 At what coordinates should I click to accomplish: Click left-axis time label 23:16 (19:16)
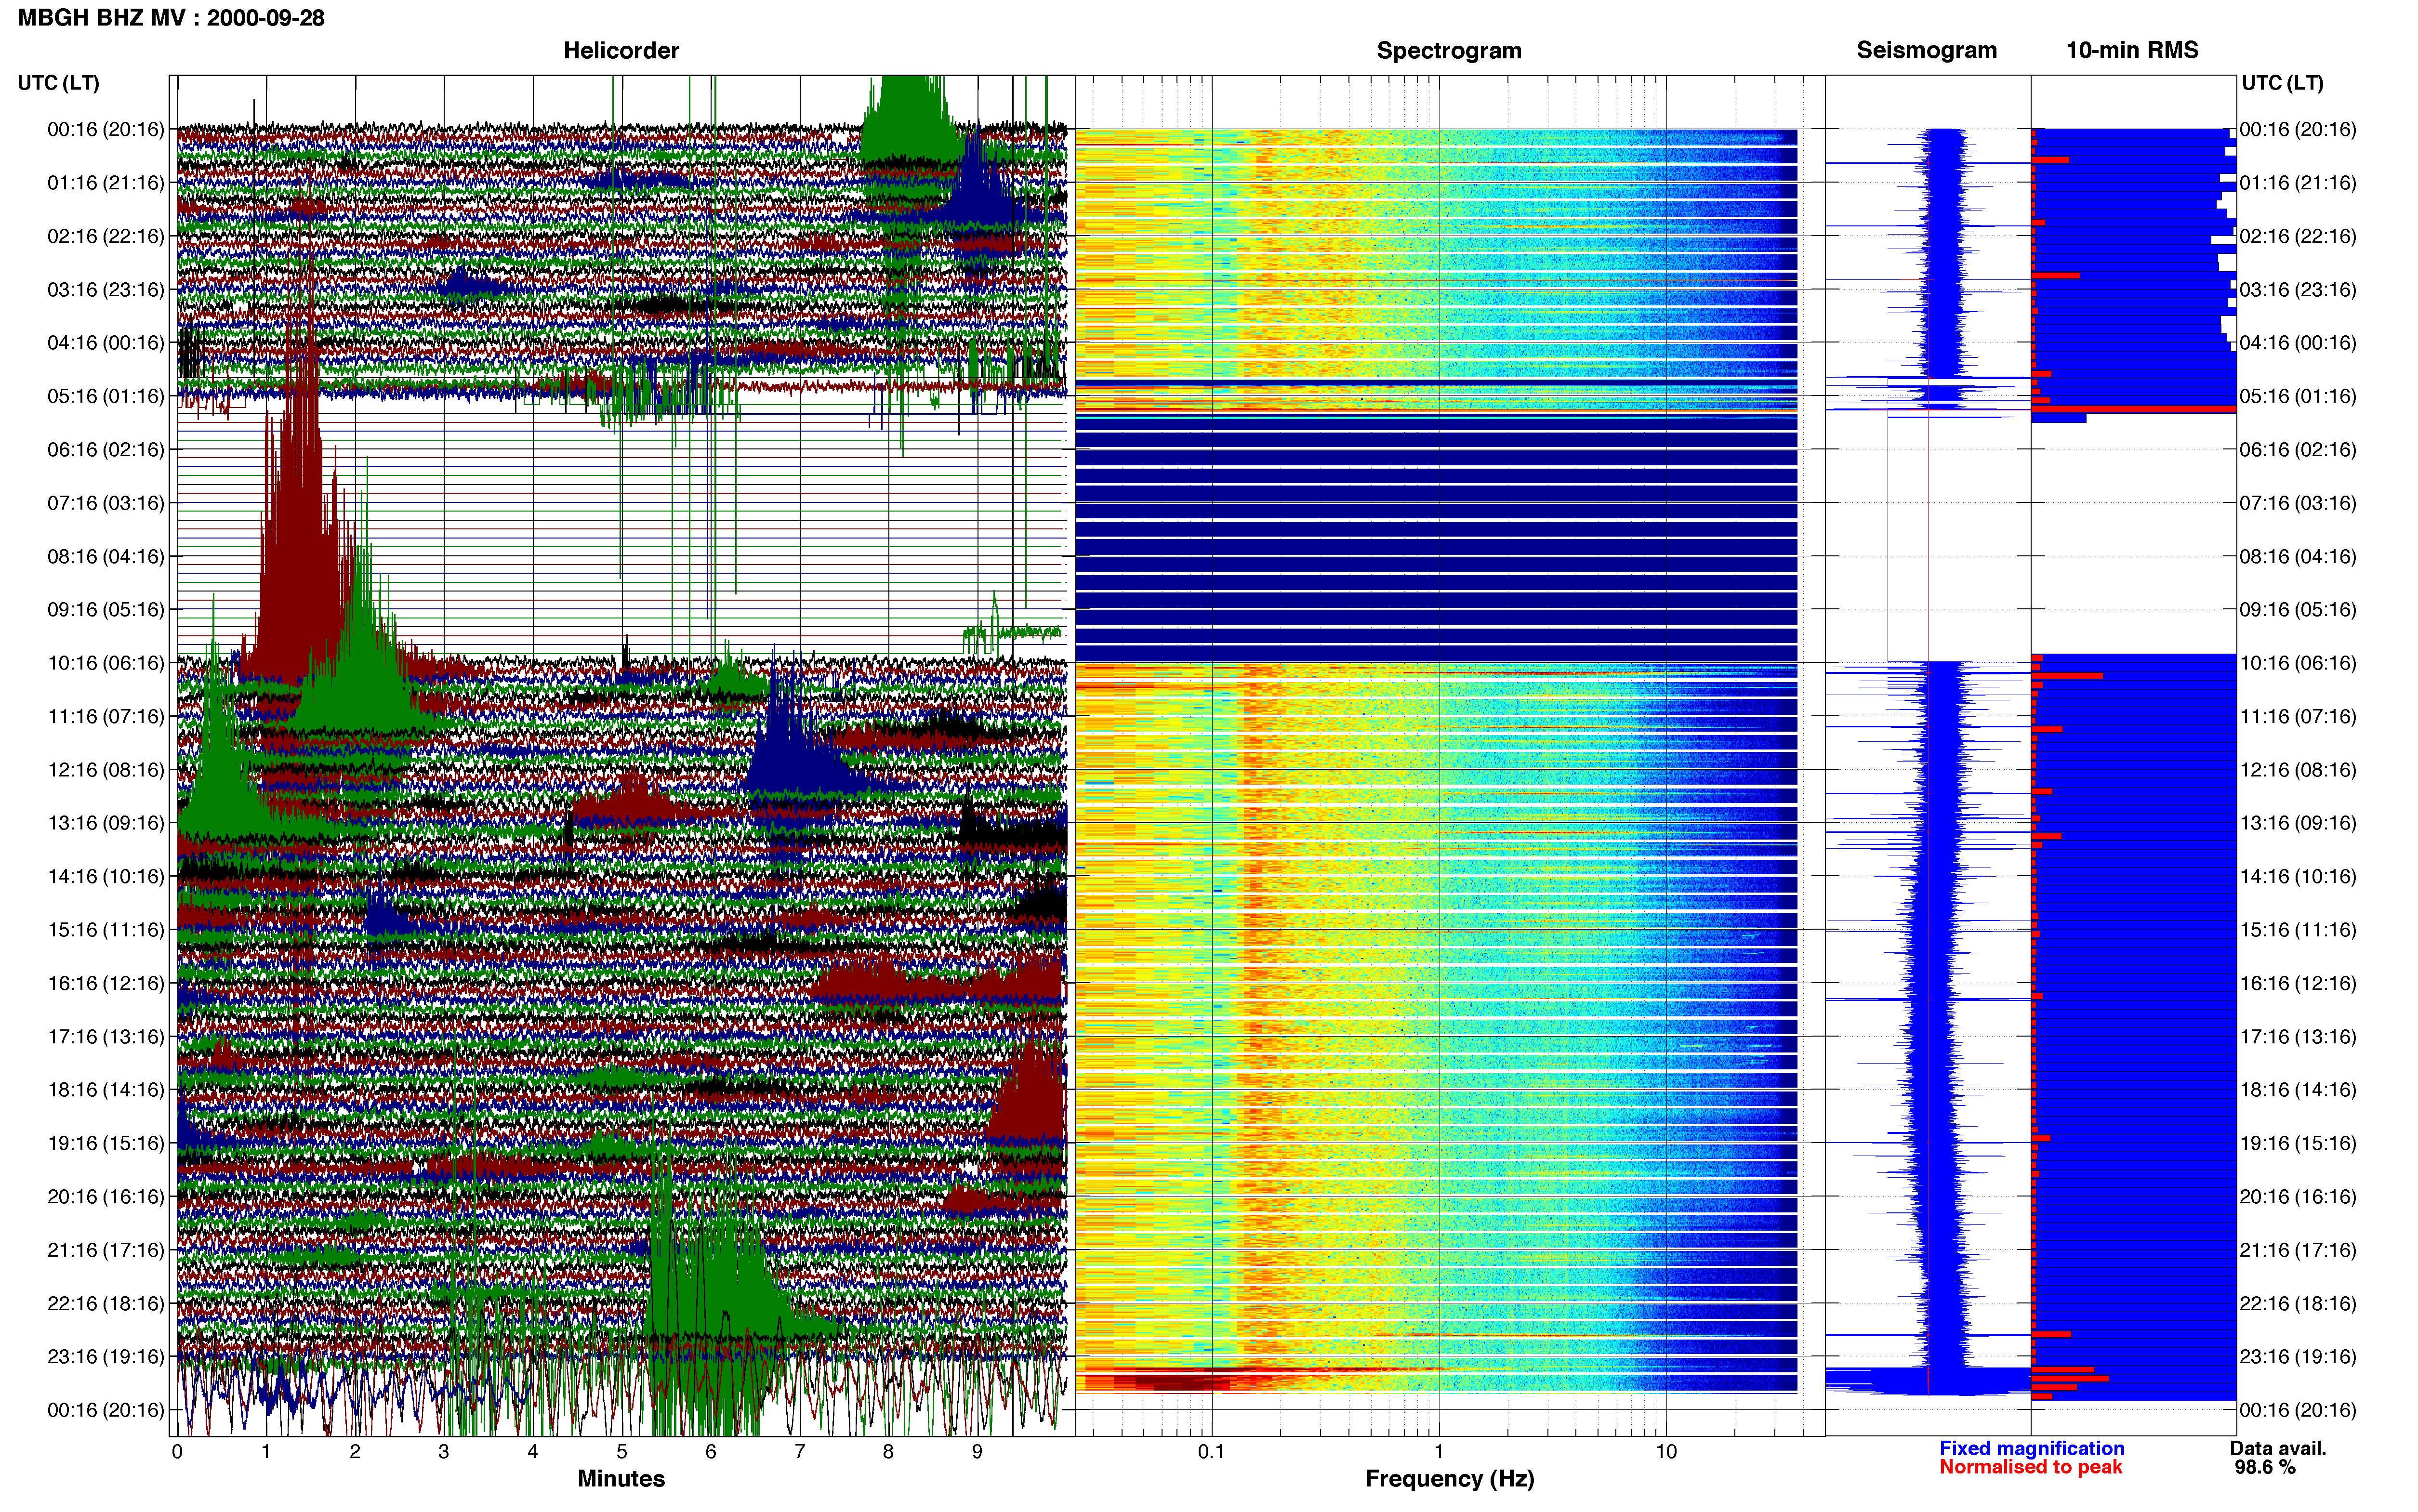pos(106,1357)
